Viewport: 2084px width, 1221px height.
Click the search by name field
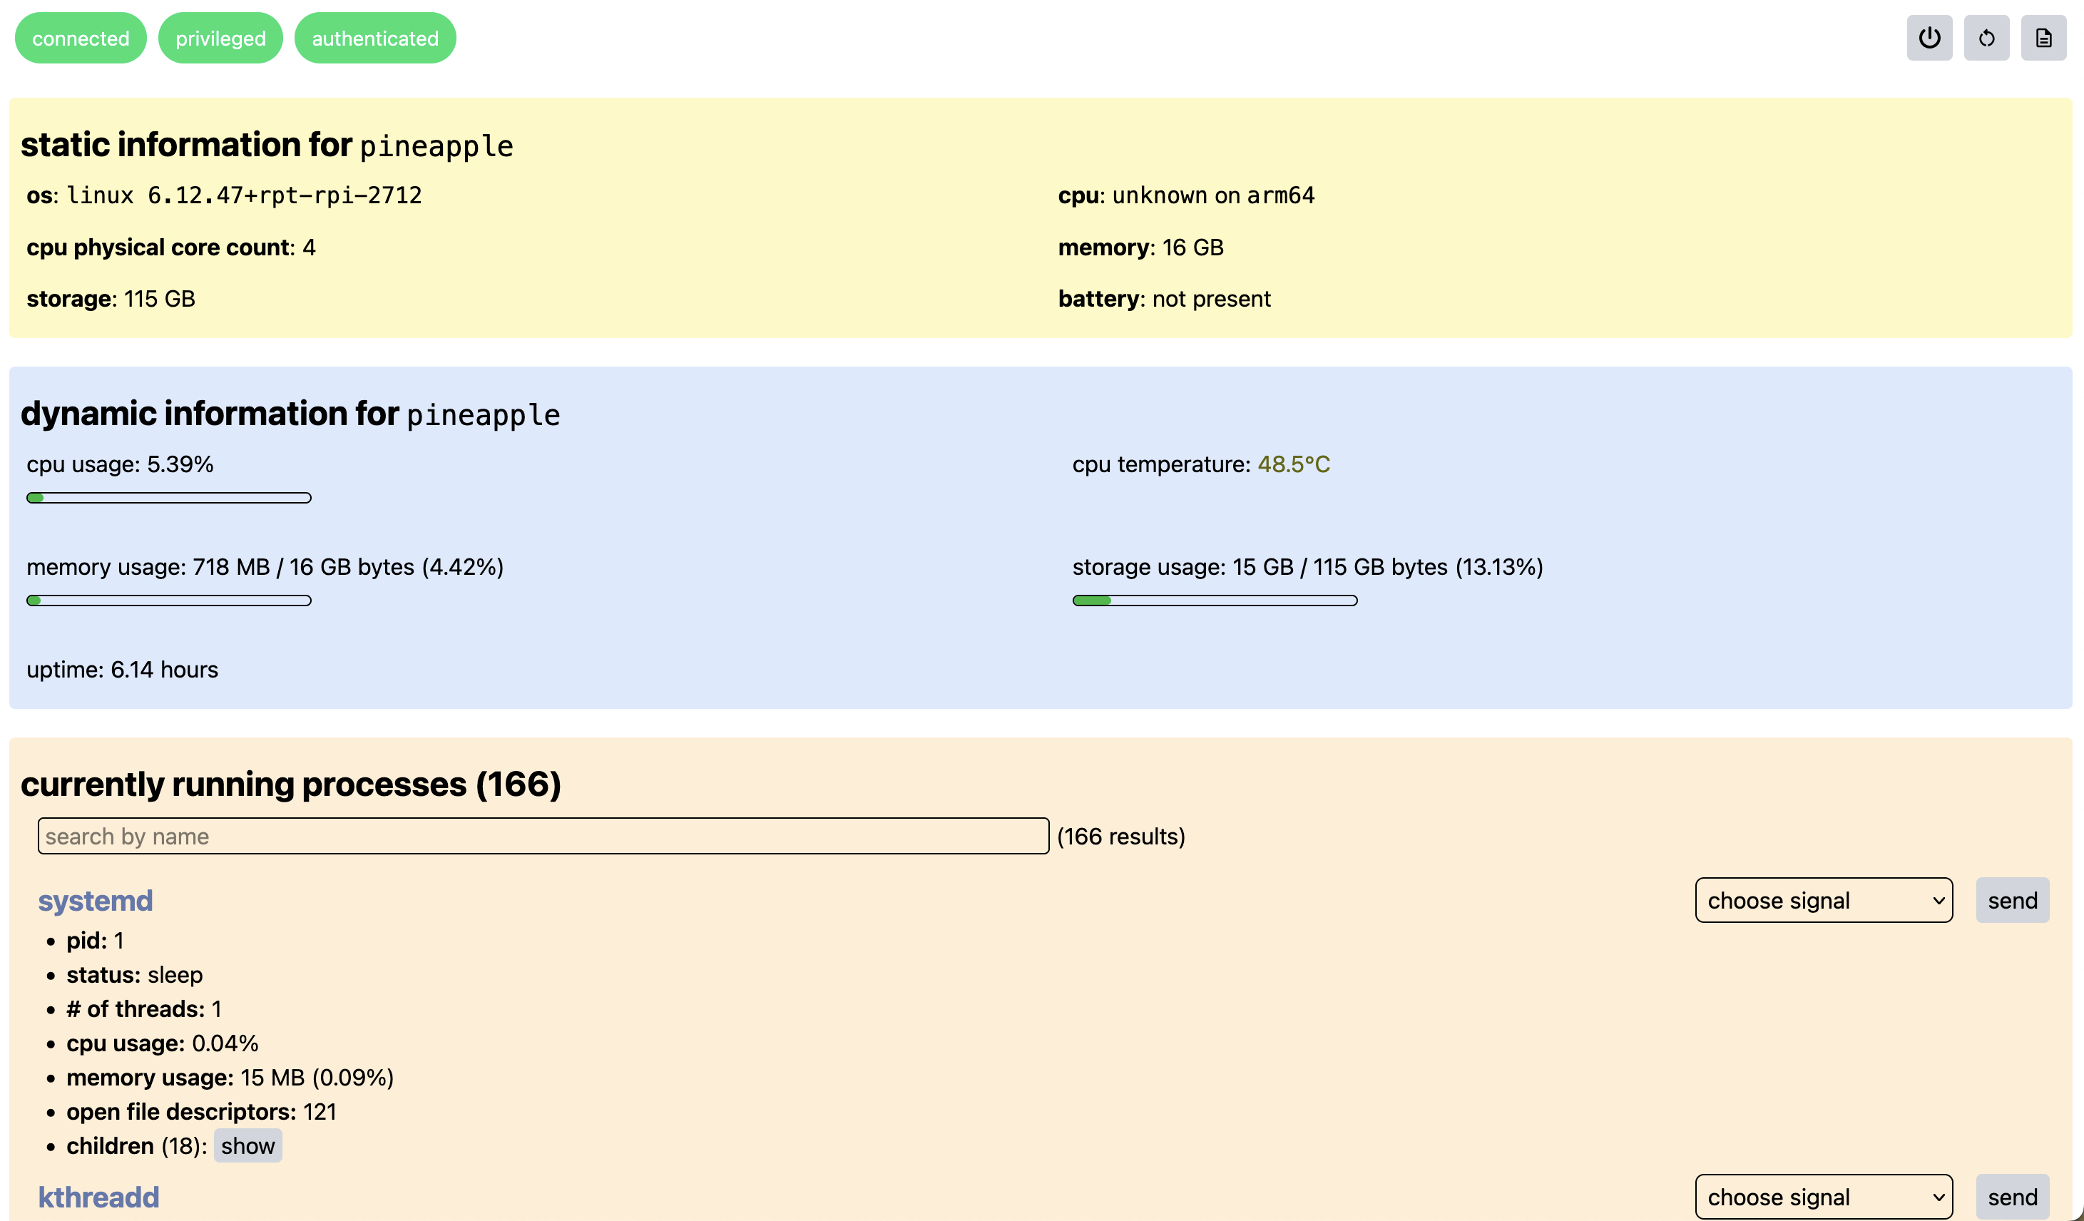(x=543, y=837)
